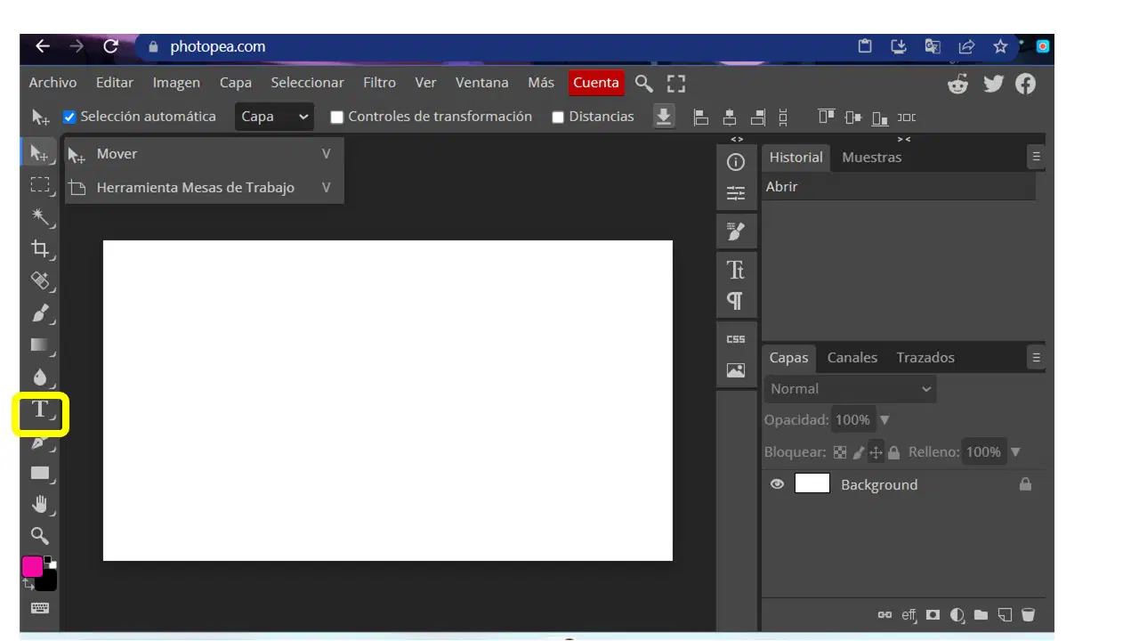Toggle lock image pixels (brush) icon
Viewport: 1139px width, 641px height.
coord(858,452)
